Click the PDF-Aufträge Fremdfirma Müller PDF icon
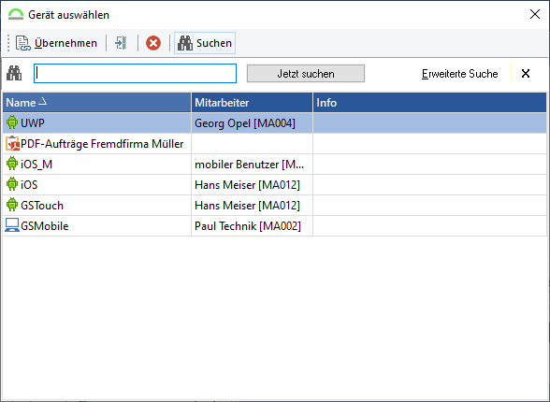 pos(12,143)
